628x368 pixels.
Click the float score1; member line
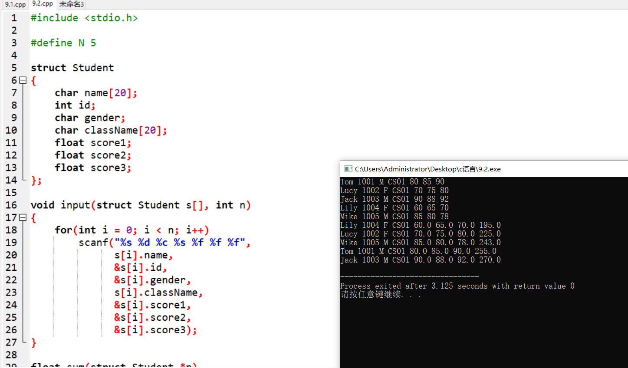pos(93,143)
